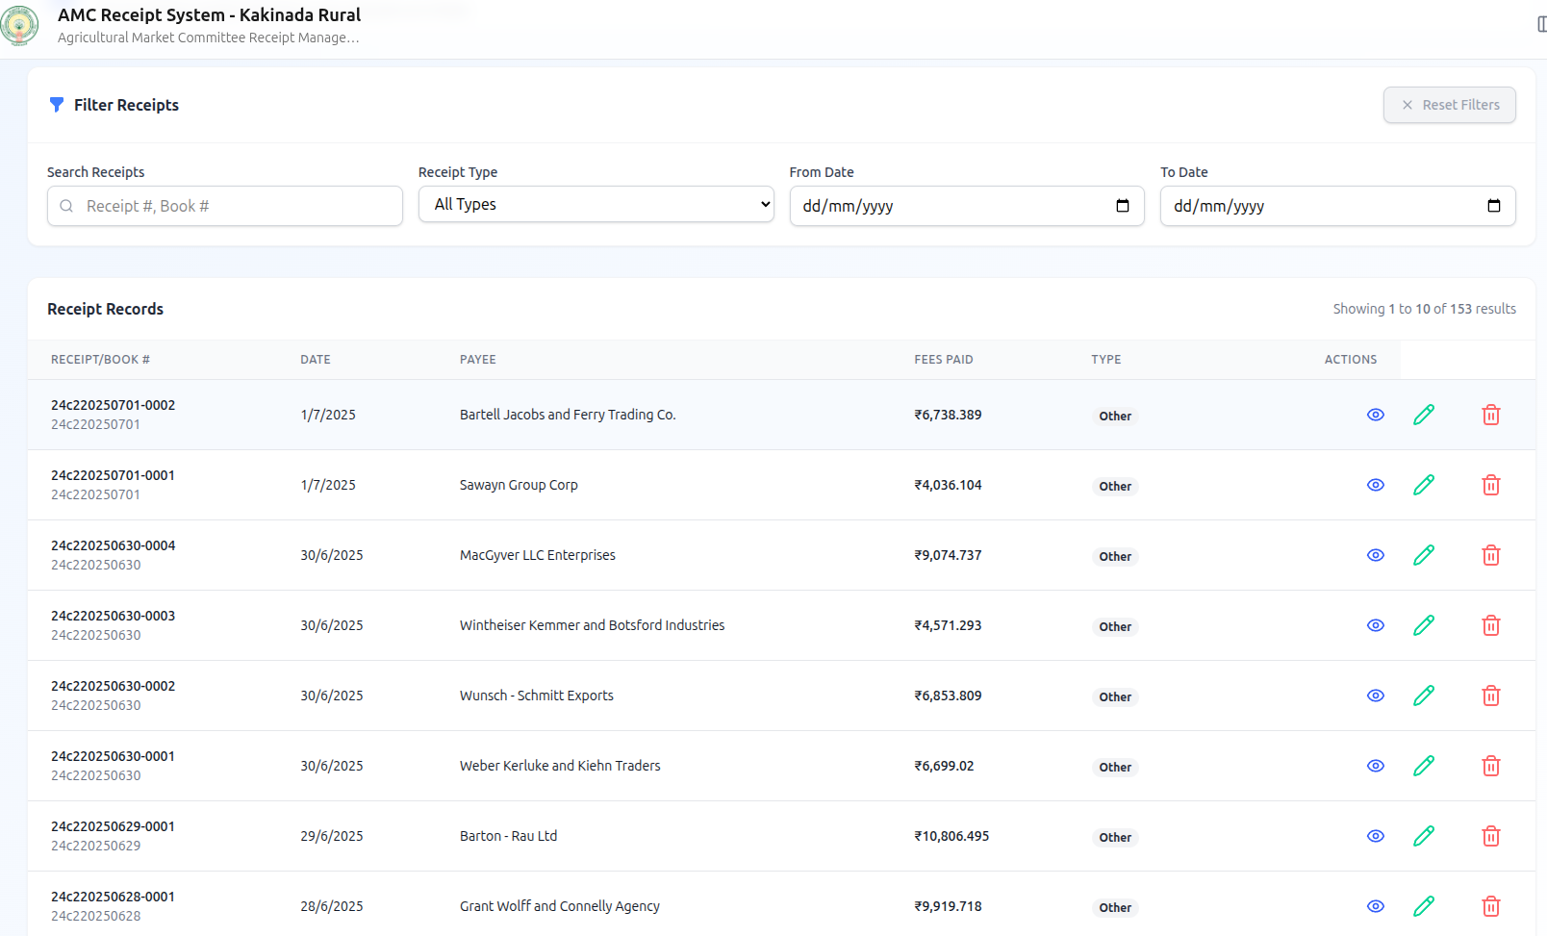Screen dimensions: 1547x936
Task: Click the From Date dd/mm/yyyy field
Action: (x=967, y=206)
